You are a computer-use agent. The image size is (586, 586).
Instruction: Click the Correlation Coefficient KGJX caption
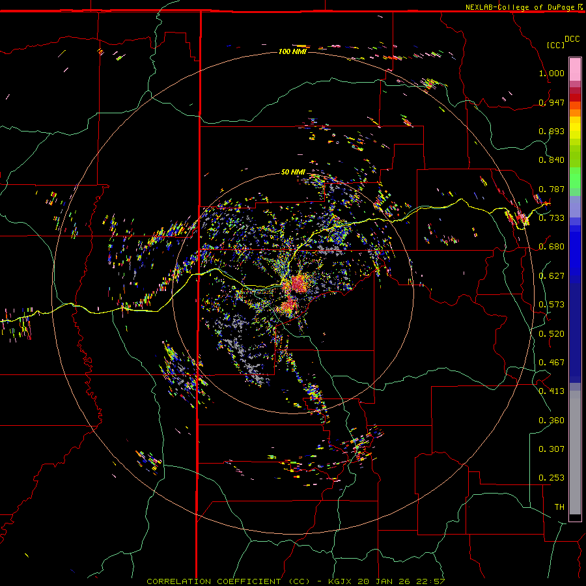[x=296, y=581]
